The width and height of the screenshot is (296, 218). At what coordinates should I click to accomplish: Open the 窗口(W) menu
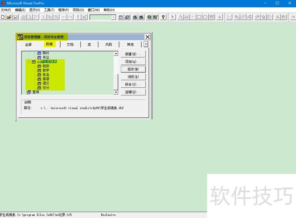click(x=94, y=10)
